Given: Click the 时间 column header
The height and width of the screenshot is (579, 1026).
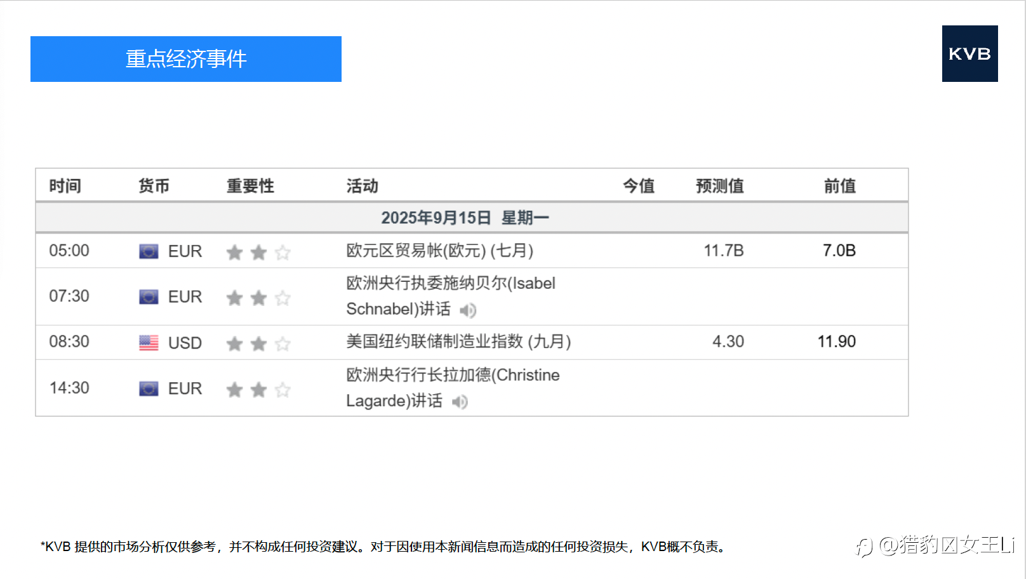Looking at the screenshot, I should (x=65, y=186).
